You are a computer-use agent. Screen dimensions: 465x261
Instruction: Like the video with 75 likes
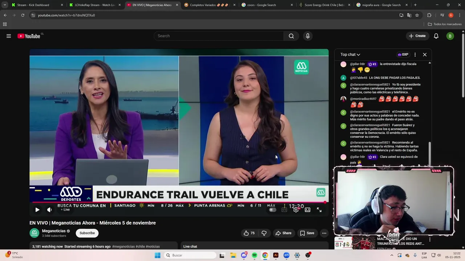[249, 233]
